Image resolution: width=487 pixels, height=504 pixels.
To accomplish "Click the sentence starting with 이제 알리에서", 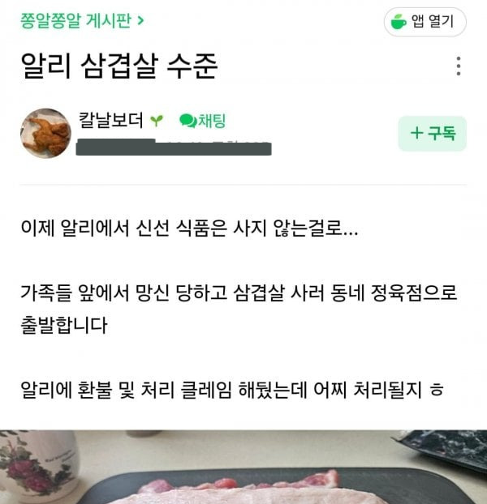I will pyautogui.click(x=189, y=229).
